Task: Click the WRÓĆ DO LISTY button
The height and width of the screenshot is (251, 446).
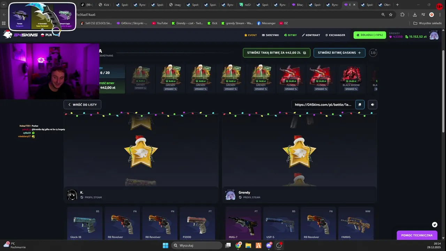Action: 83,105
